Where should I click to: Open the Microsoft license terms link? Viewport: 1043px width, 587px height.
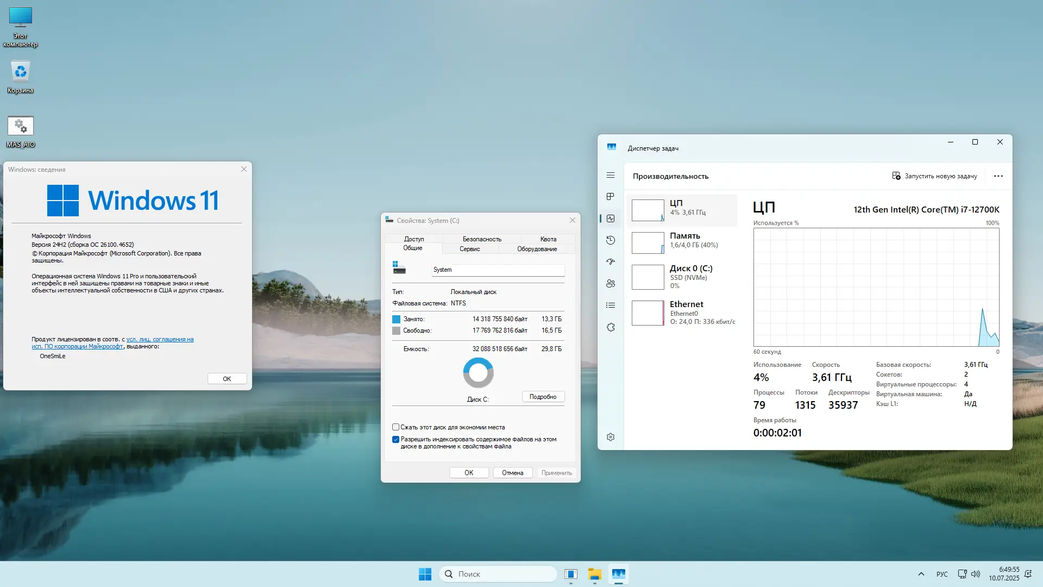coord(160,339)
